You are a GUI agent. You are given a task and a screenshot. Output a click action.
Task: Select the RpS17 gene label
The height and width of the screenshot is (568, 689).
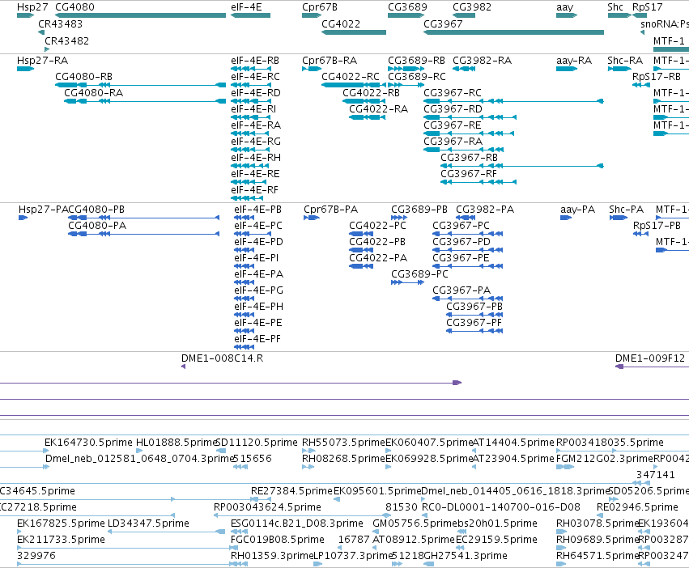point(647,7)
